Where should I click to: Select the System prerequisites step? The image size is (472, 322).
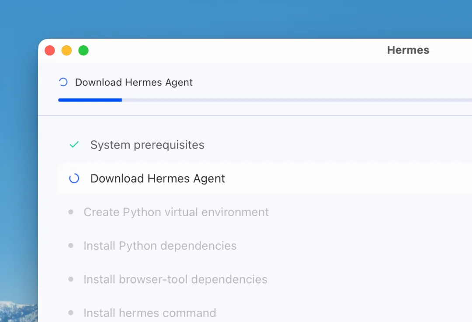(147, 145)
